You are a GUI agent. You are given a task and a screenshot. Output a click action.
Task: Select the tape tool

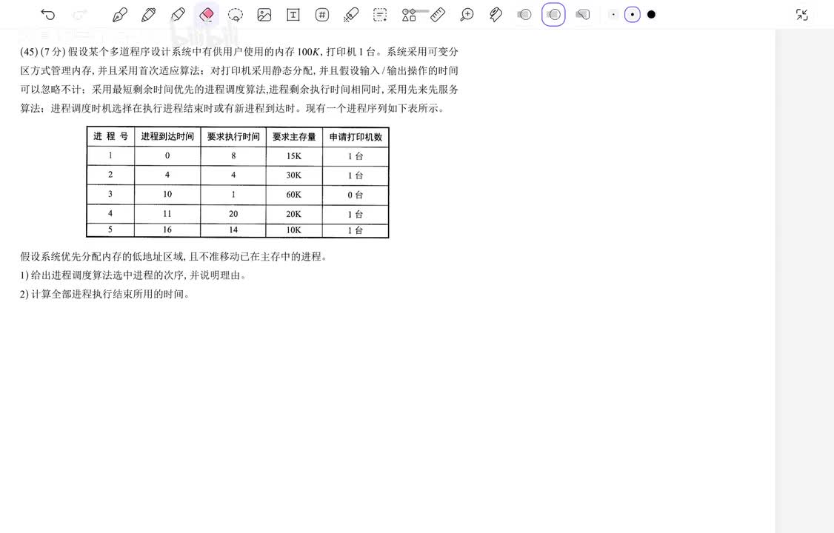496,15
